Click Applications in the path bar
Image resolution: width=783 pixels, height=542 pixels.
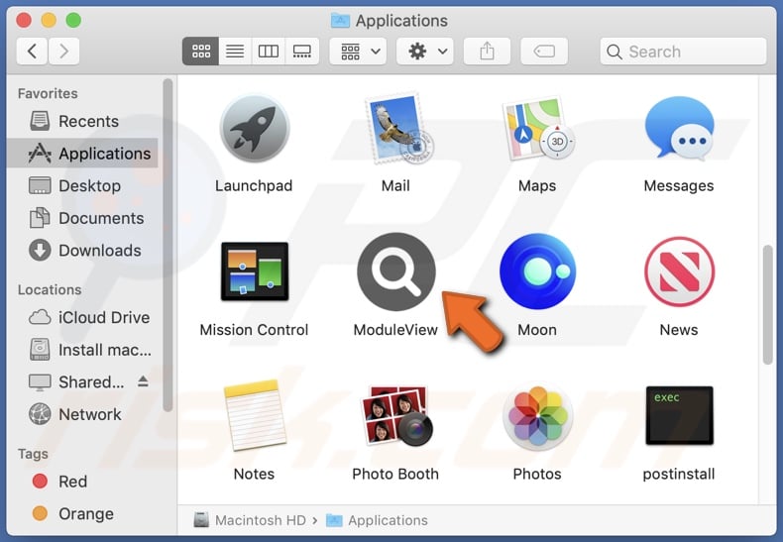(377, 520)
